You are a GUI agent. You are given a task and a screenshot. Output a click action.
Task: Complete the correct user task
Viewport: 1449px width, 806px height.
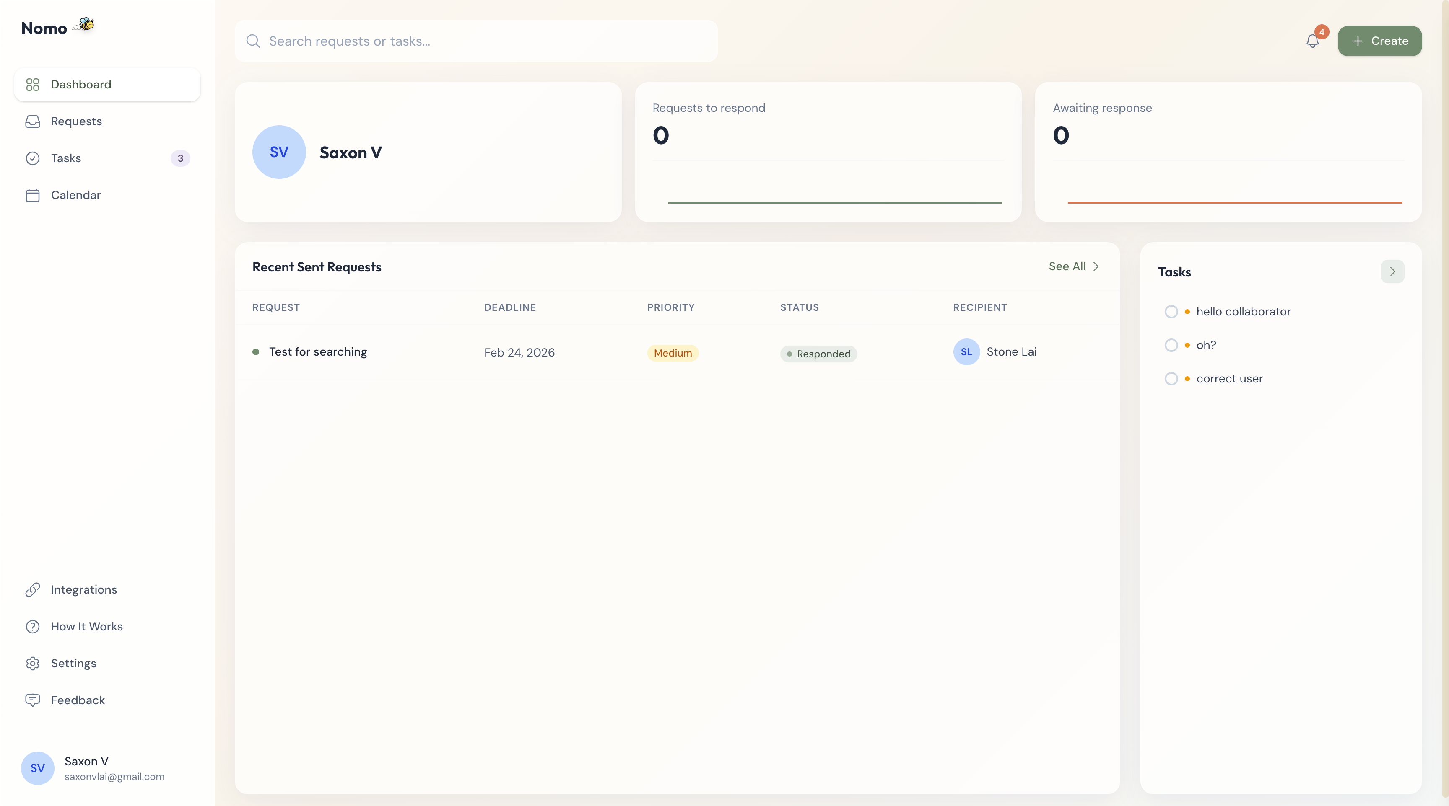[1172, 378]
